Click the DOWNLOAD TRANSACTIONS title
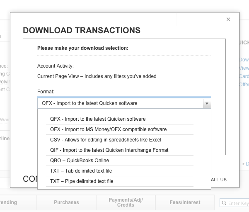Viewport: 249px width, 212px height. click(x=82, y=30)
